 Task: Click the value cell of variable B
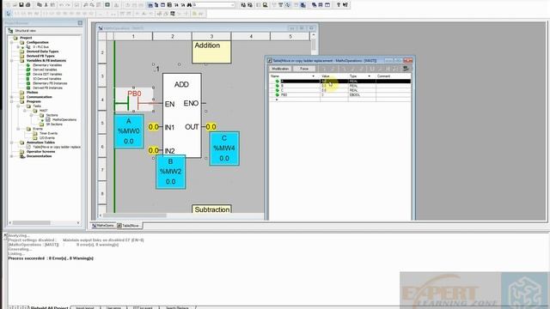tap(334, 86)
